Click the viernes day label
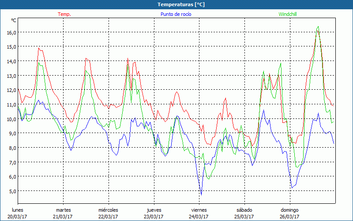Screen dimensions: 353x221 (x=199, y=210)
